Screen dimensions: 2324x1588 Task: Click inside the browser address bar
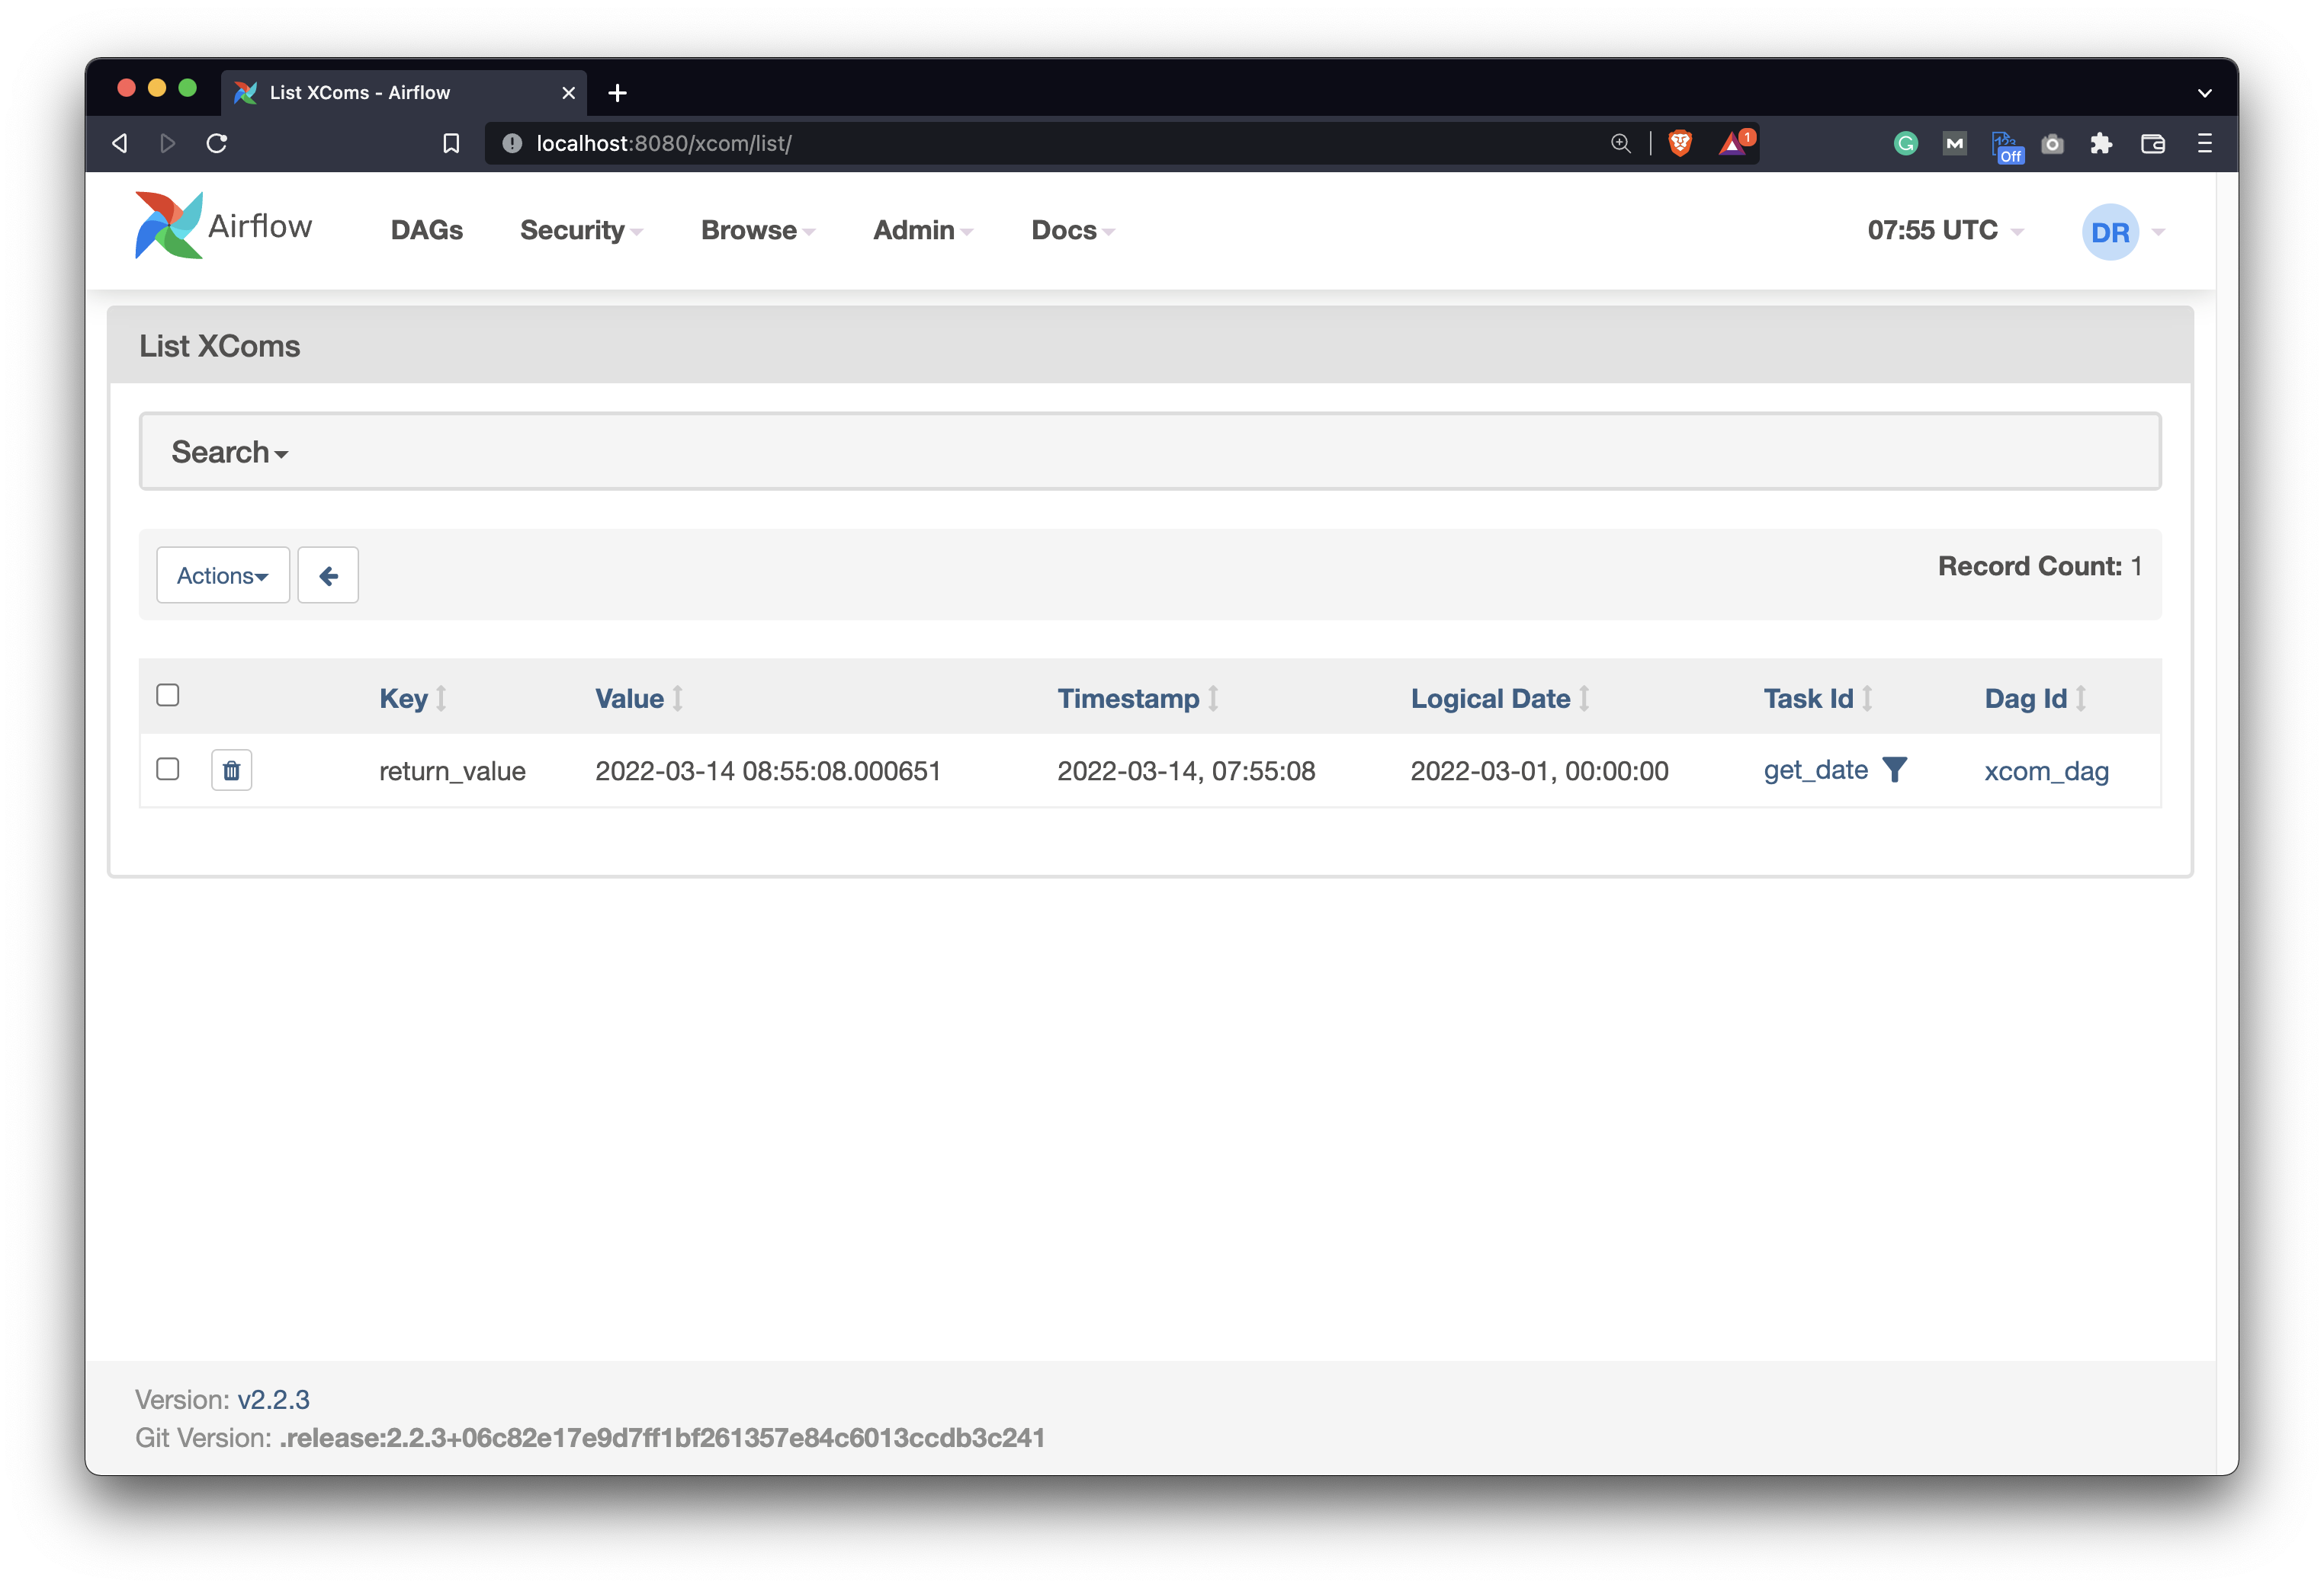pos(900,143)
